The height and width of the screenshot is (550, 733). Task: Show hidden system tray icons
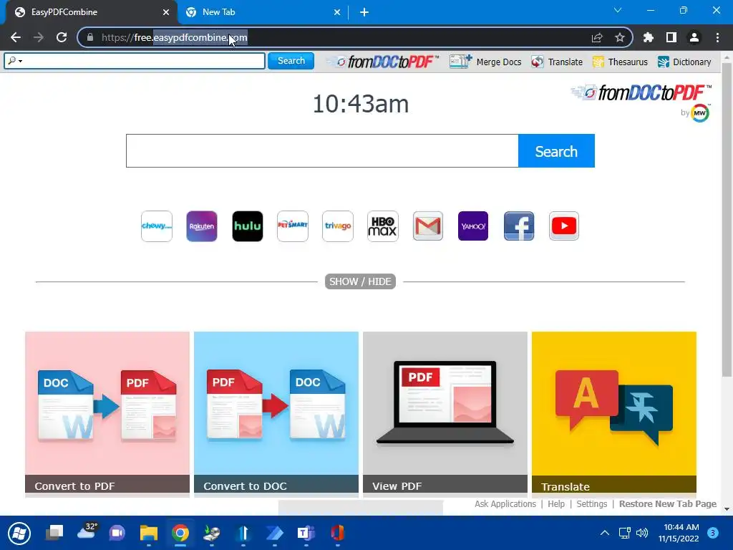(604, 533)
